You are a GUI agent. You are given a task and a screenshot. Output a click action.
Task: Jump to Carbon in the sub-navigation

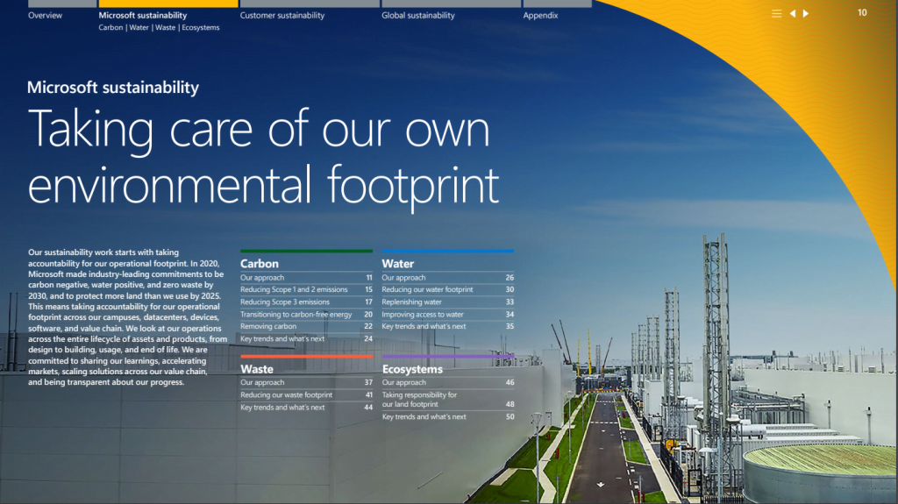[110, 27]
